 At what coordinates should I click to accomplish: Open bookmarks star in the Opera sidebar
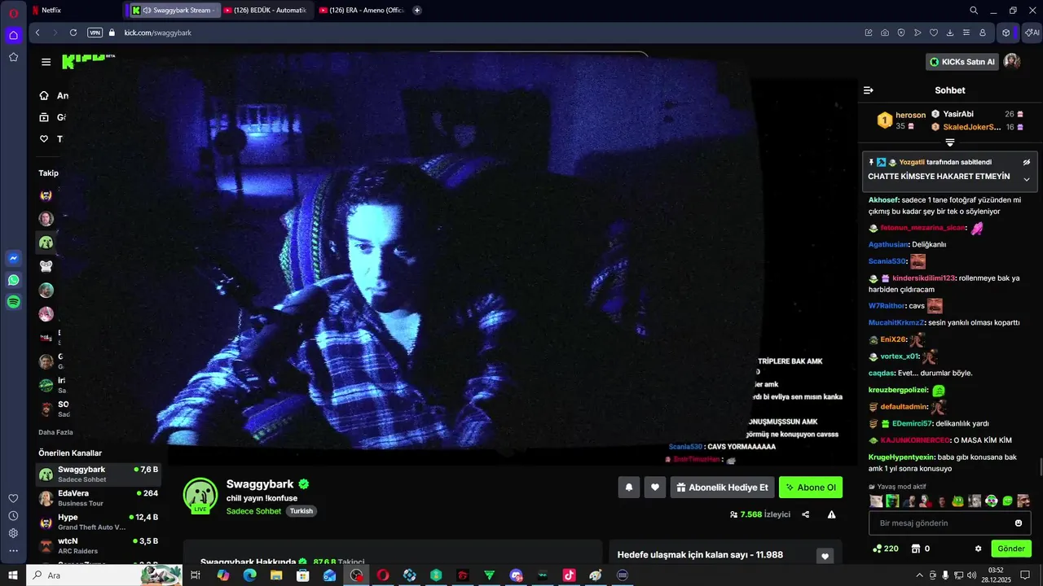13,57
